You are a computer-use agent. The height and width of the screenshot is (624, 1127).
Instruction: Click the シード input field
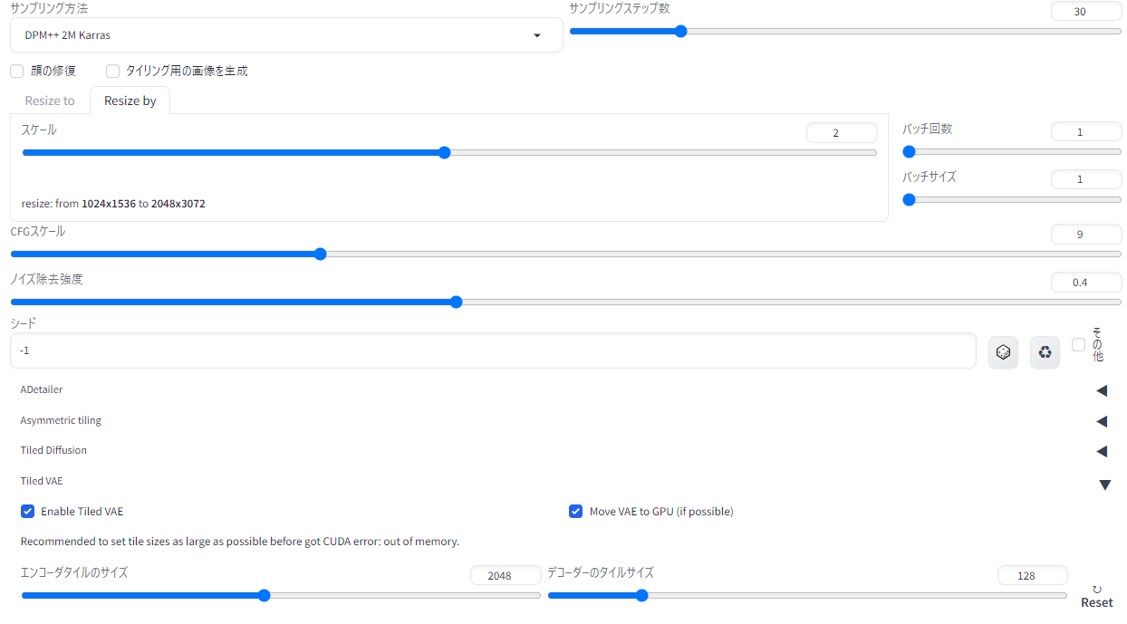[493, 350]
